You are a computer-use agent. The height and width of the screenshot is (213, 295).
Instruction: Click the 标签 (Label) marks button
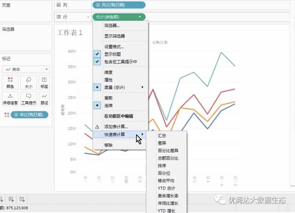point(44,82)
